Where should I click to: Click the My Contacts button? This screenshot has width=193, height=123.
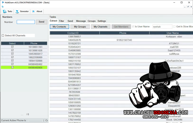(x=59, y=27)
